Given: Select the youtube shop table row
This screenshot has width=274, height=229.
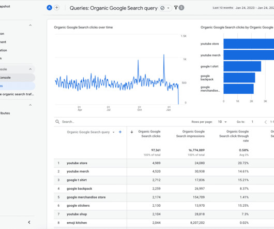Looking at the screenshot, I should click(164, 214).
